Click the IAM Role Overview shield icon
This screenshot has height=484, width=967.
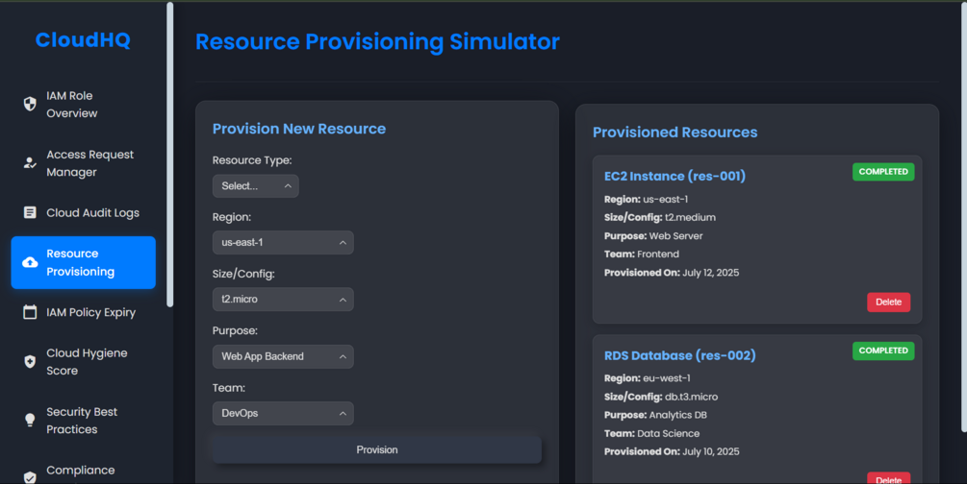pyautogui.click(x=30, y=105)
